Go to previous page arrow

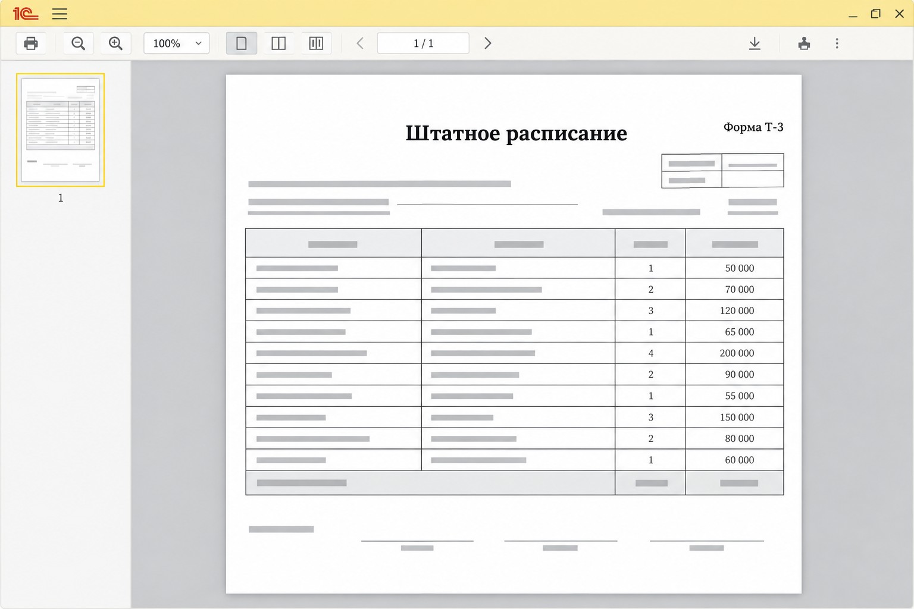click(360, 43)
